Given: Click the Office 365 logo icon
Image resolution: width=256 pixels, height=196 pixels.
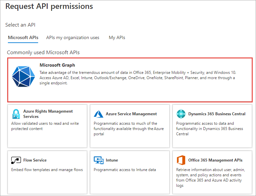Looking at the screenshot, I should tap(181, 160).
